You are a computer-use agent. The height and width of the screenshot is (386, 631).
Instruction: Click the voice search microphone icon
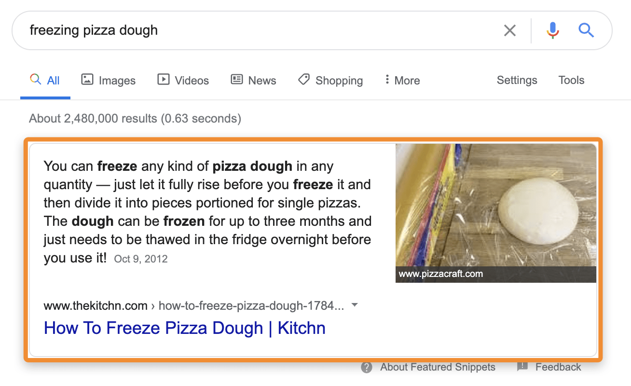(552, 30)
